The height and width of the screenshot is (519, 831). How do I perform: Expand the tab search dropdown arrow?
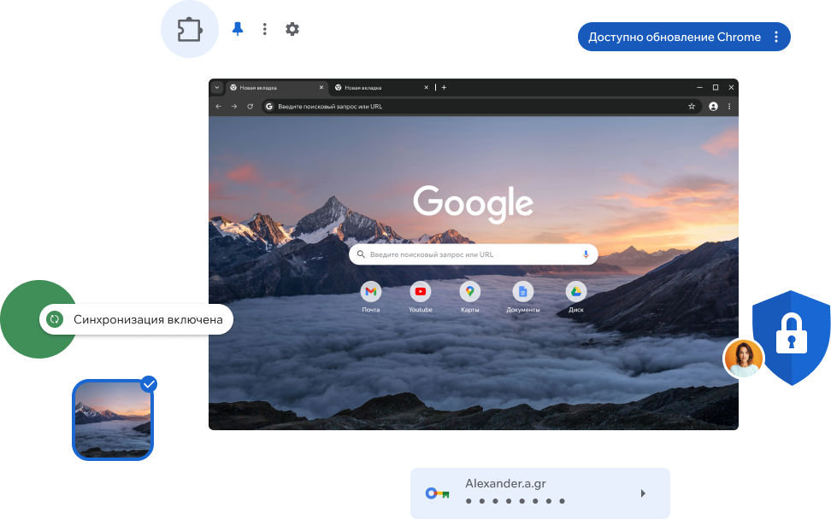[216, 87]
